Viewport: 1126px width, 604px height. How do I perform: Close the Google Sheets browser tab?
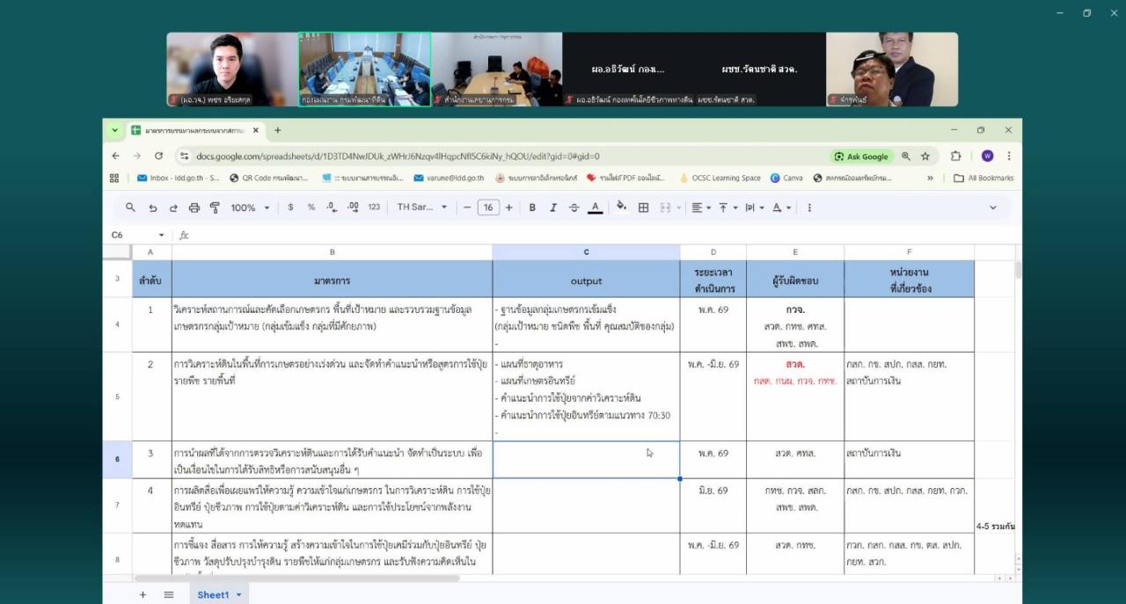[x=256, y=130]
